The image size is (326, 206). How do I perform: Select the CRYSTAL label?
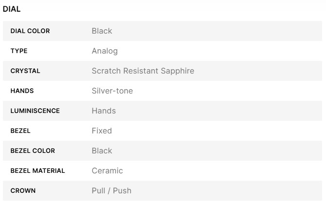tap(25, 71)
